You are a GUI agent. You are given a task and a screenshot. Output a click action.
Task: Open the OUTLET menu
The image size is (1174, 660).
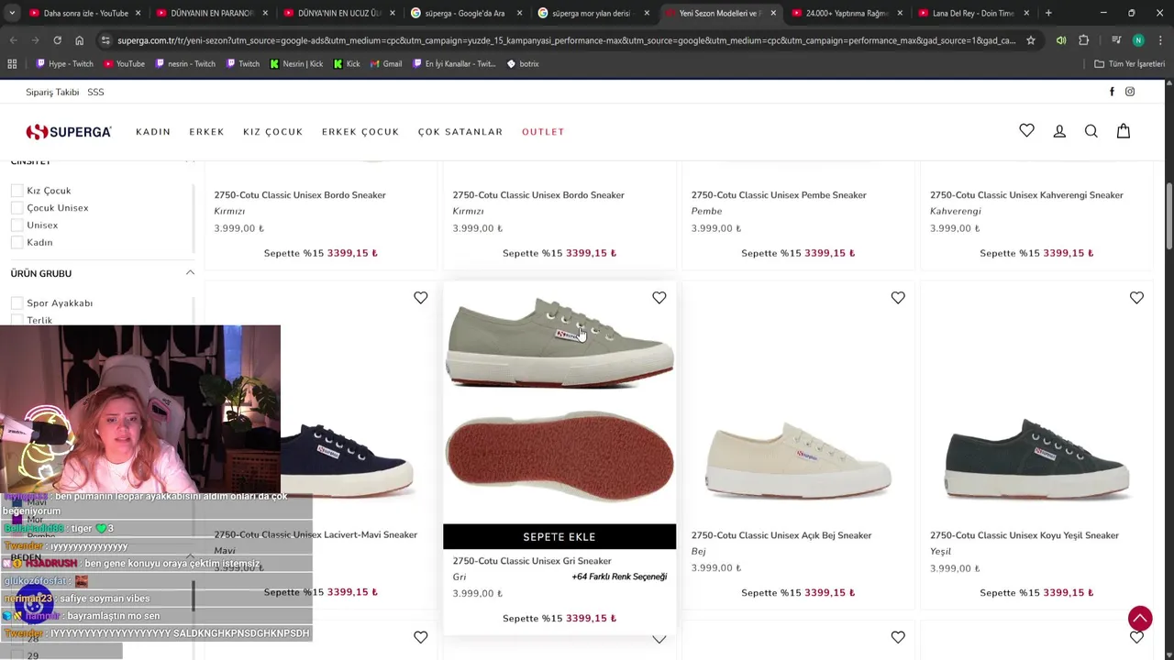(543, 132)
